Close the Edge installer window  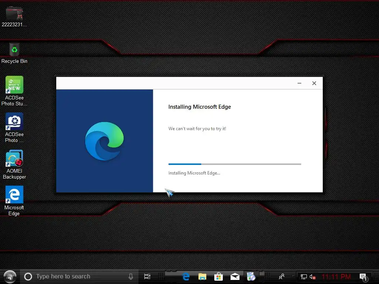coord(314,83)
